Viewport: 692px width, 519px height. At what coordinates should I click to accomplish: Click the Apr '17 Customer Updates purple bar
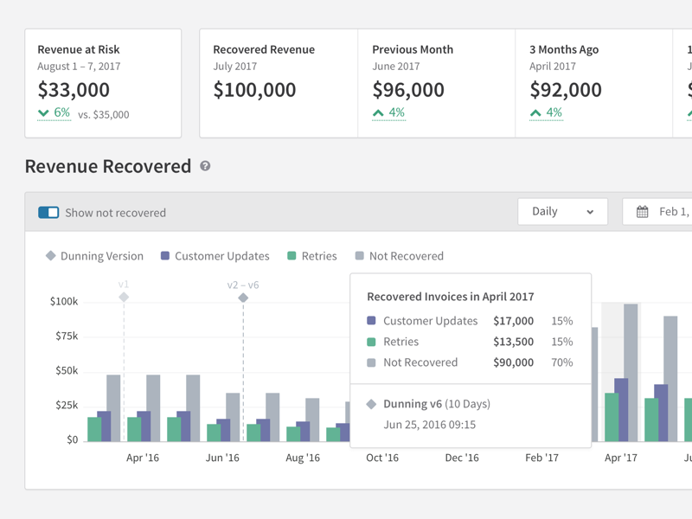(621, 409)
